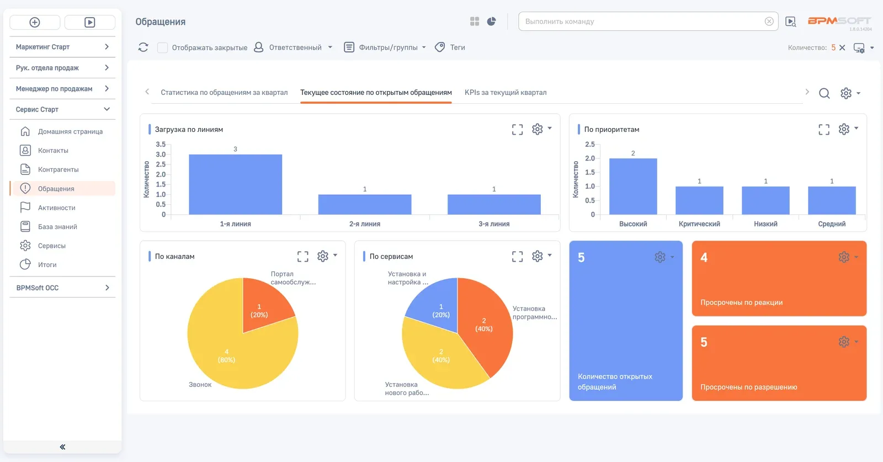
Task: Click the play process button in sidebar
Action: (x=89, y=22)
